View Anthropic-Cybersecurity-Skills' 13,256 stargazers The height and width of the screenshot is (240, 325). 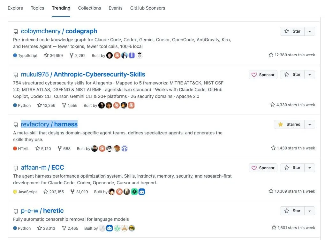(46, 105)
